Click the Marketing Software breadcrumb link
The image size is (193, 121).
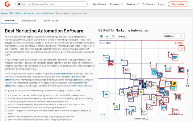point(44,13)
